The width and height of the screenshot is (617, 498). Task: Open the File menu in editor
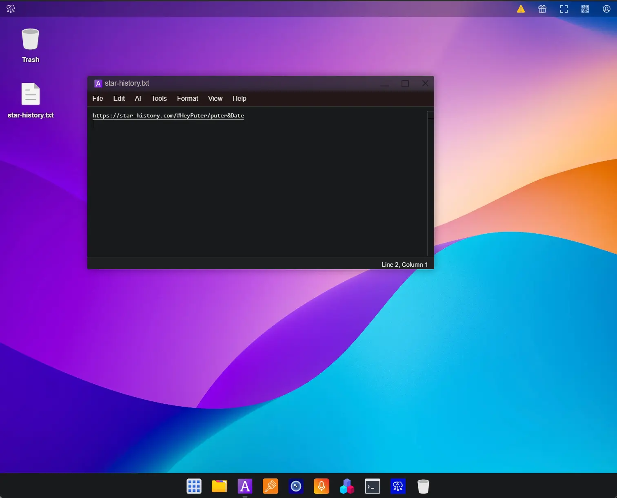98,98
